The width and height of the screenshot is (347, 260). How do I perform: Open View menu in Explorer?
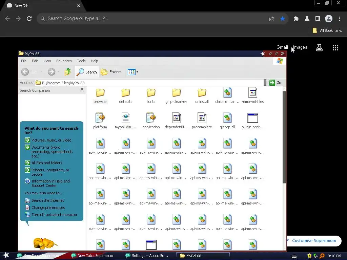(x=47, y=61)
